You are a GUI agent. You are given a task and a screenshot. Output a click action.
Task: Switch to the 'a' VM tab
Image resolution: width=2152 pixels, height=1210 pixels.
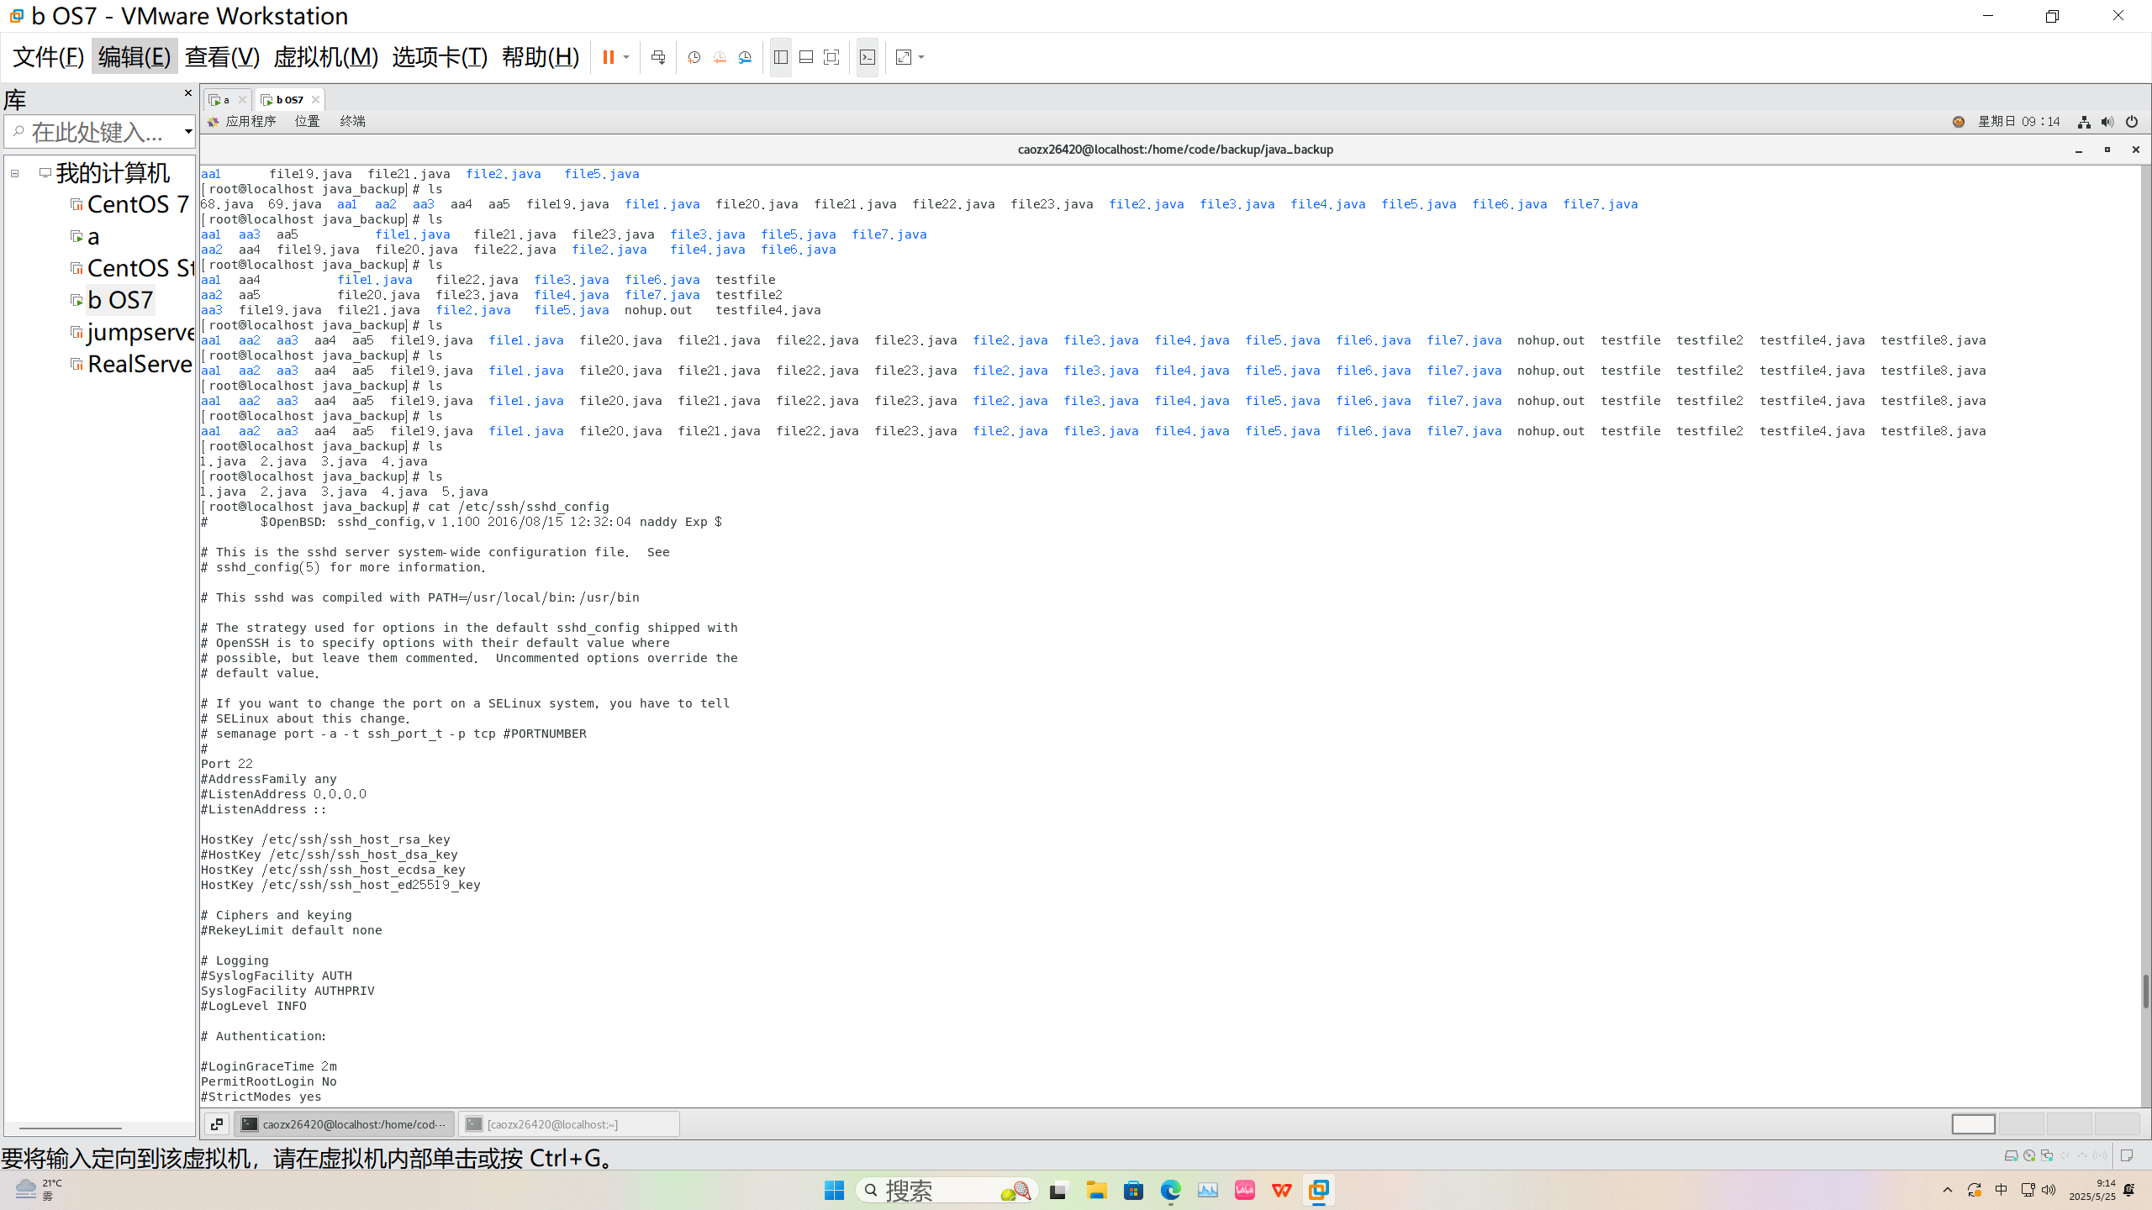(x=223, y=100)
